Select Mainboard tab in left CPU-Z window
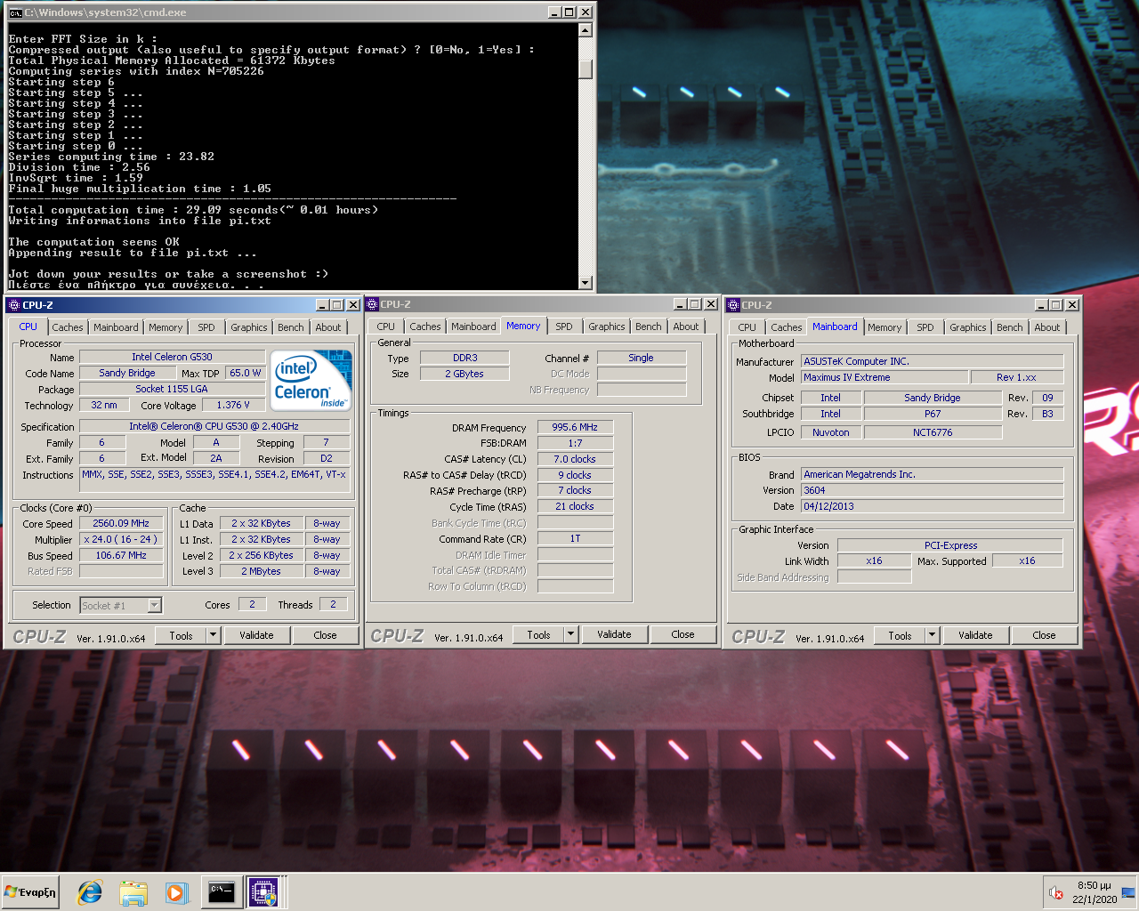Image resolution: width=1139 pixels, height=911 pixels. (x=116, y=327)
